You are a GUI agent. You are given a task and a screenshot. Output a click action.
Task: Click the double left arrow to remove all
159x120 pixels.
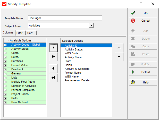coord(53,78)
